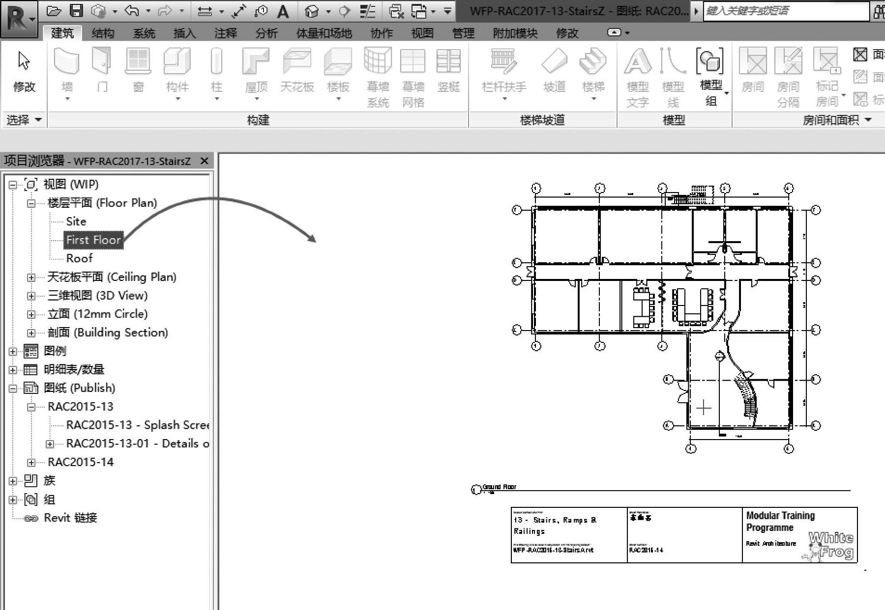Expand the 三维视图 (3D View) node
The width and height of the screenshot is (885, 610).
(31, 296)
